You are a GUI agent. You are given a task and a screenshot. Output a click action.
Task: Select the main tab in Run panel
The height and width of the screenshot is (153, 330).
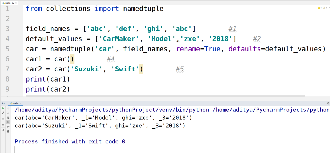pos(15,103)
